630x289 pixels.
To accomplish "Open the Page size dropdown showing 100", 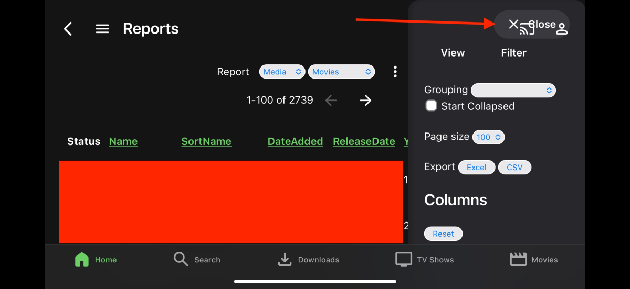I will pos(488,137).
